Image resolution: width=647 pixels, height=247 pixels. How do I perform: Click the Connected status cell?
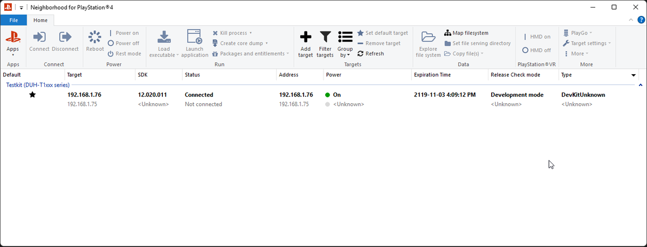(199, 95)
